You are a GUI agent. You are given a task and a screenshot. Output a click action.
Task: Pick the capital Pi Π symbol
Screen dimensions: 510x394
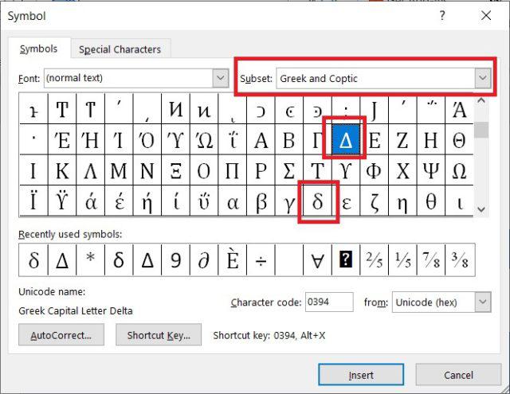(232, 170)
